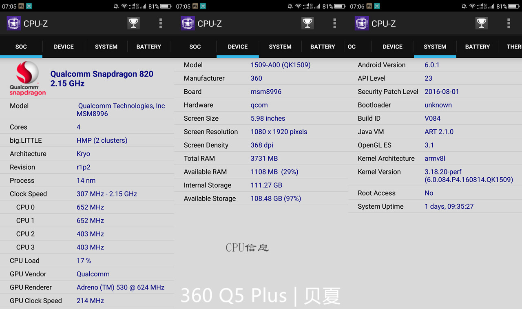Click the Internal Storage value '111.27 GB'
Screen dimensions: 522x309
266,185
